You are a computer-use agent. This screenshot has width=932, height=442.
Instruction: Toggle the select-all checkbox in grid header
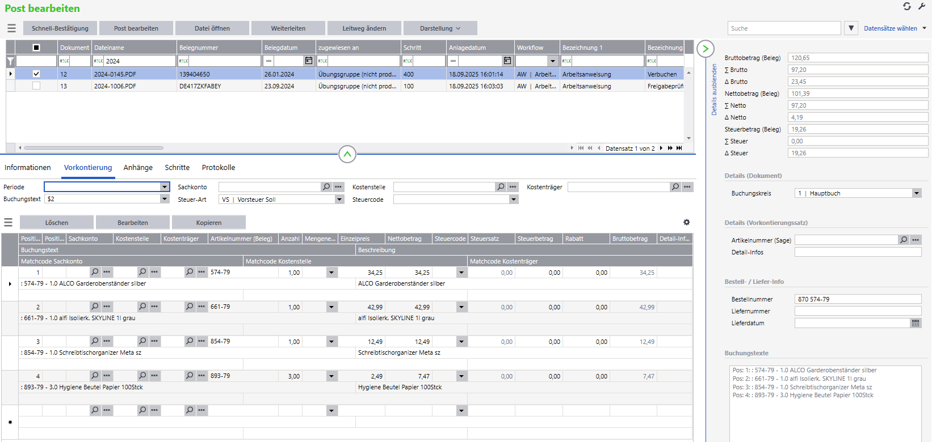coord(36,48)
